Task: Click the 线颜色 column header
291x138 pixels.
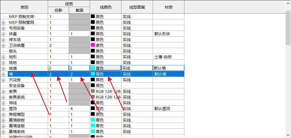Action: (105, 7)
